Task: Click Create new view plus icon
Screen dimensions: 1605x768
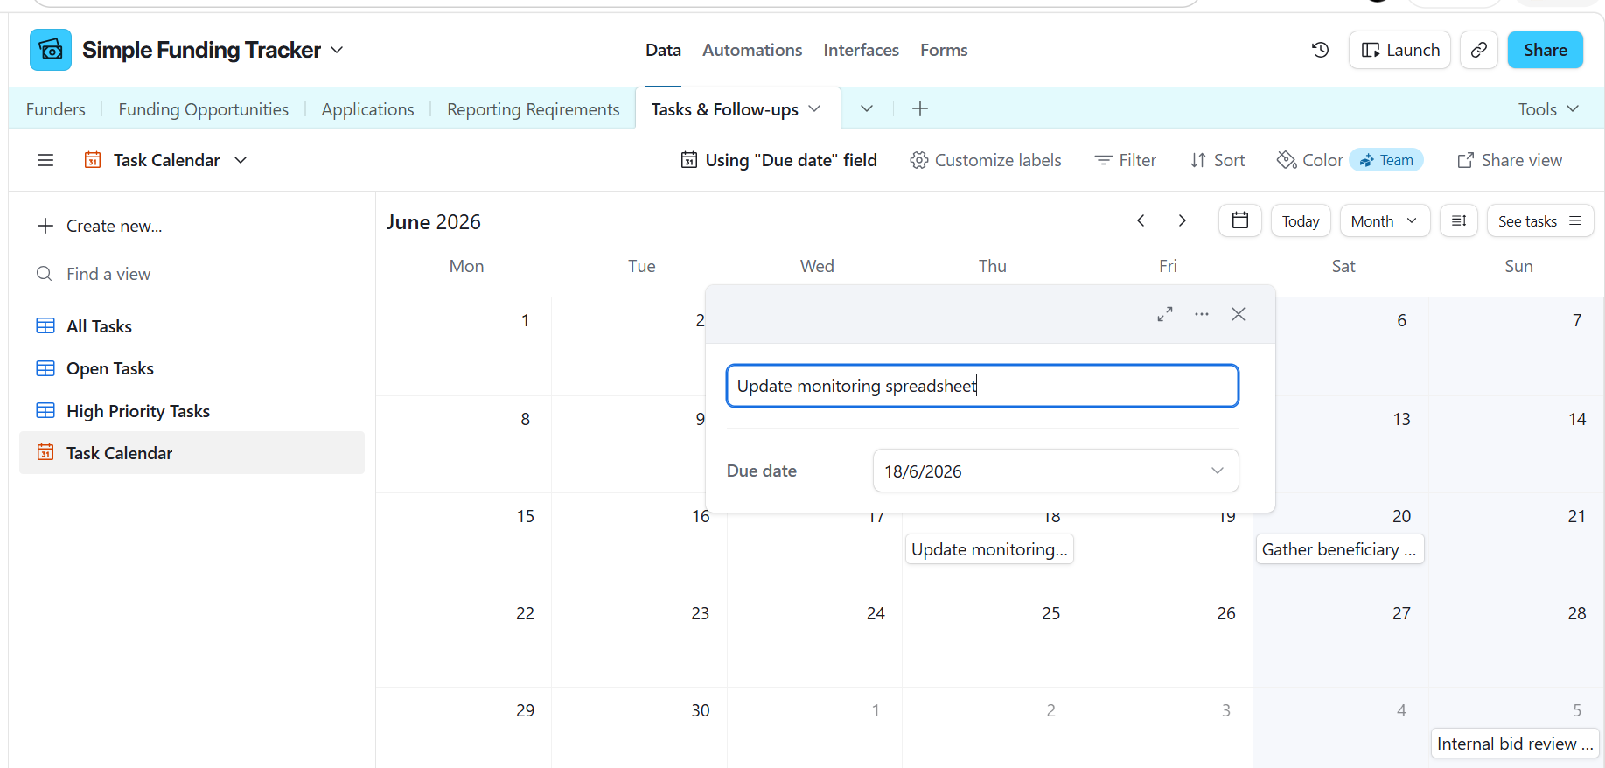Action: [45, 226]
